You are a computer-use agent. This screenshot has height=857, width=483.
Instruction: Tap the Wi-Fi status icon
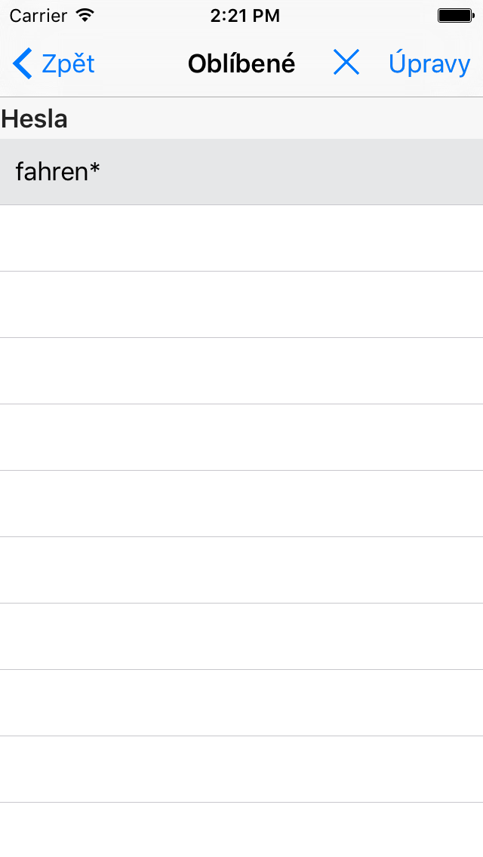point(85,15)
